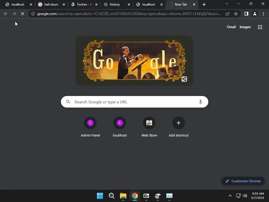Share the Google Doodle
Viewport: 269px width, 202px height.
pyautogui.click(x=184, y=79)
